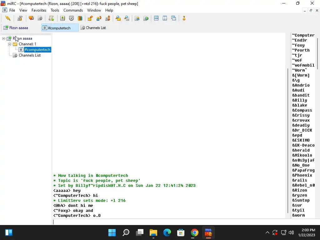
Task: Click the LimitServ sets mode line
Action: point(89,201)
